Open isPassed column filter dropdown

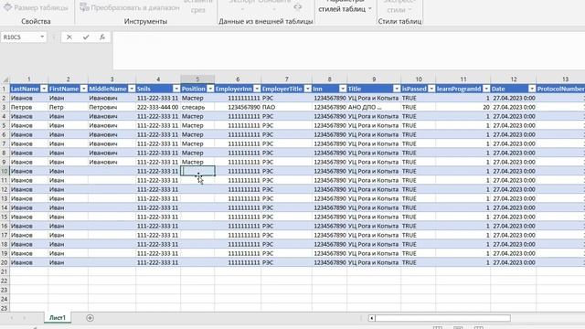pyautogui.click(x=431, y=89)
